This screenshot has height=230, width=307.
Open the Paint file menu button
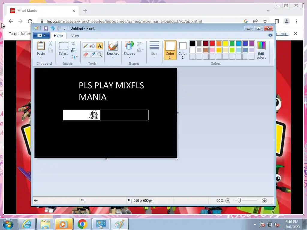pos(41,35)
